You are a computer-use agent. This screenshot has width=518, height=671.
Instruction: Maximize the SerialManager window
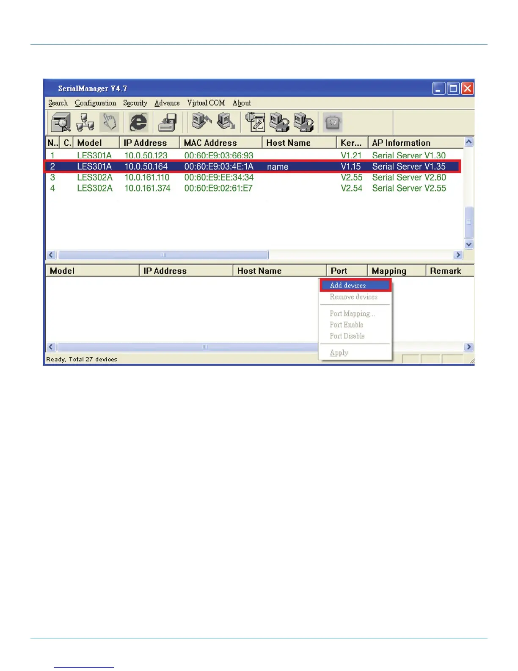click(453, 89)
